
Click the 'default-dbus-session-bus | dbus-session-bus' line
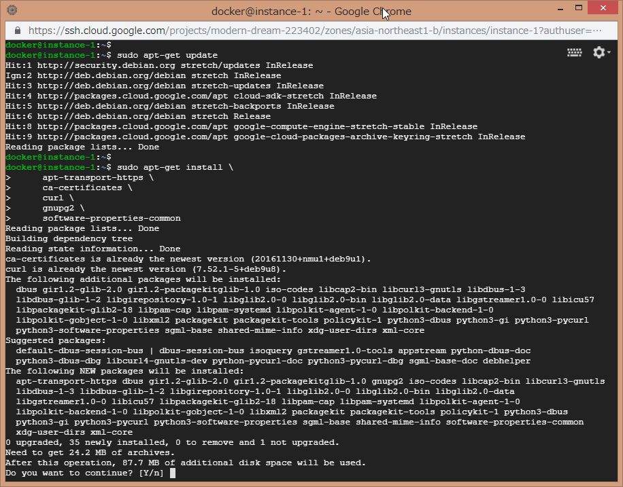273,350
